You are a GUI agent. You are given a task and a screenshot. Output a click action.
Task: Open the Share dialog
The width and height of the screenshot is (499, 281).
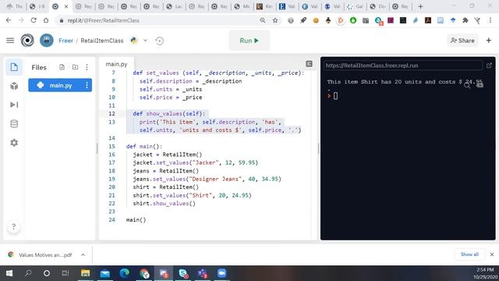coord(462,41)
